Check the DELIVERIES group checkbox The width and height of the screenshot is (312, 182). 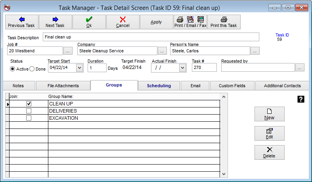(x=29, y=111)
